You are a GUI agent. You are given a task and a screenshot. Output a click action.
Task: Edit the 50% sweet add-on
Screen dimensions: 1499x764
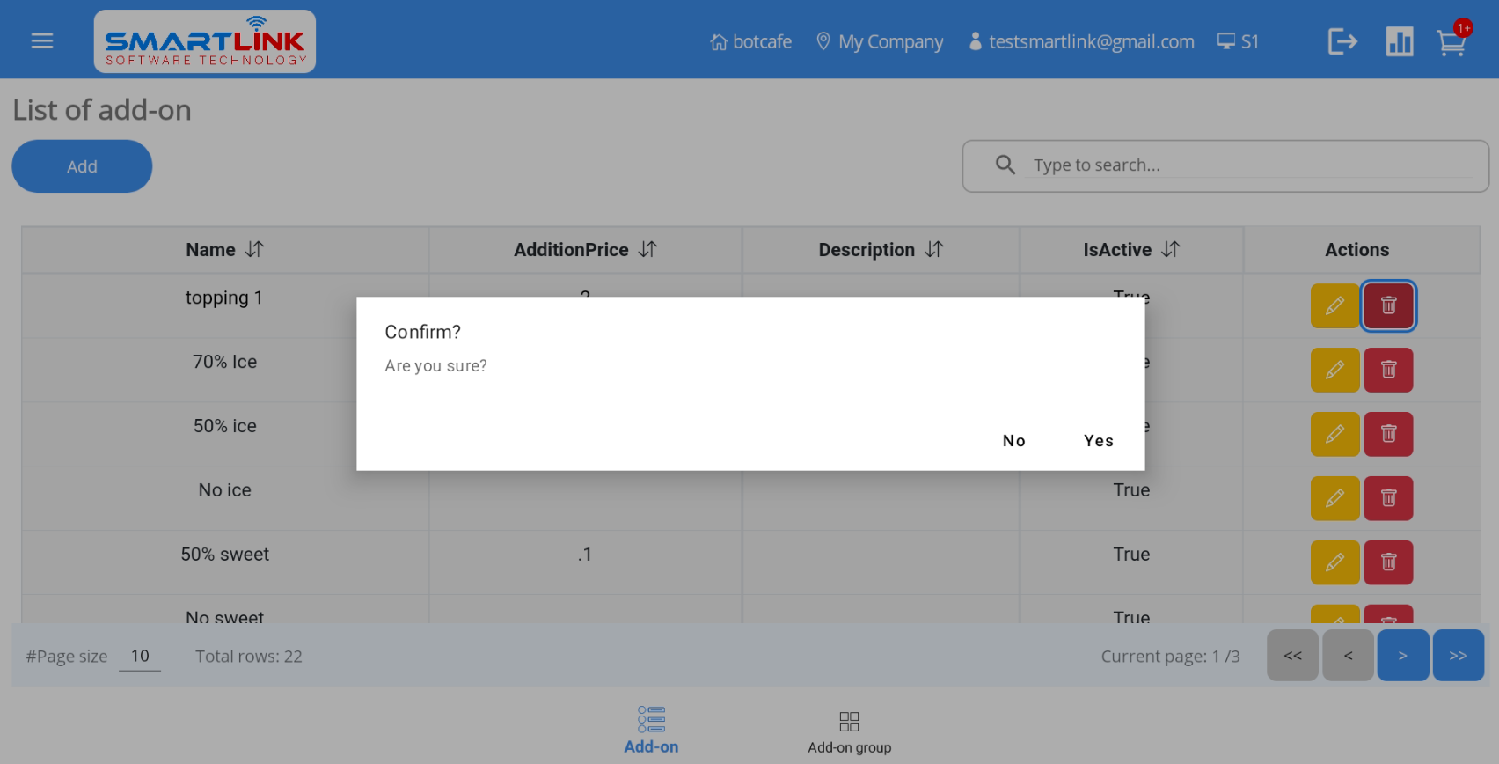coord(1334,562)
